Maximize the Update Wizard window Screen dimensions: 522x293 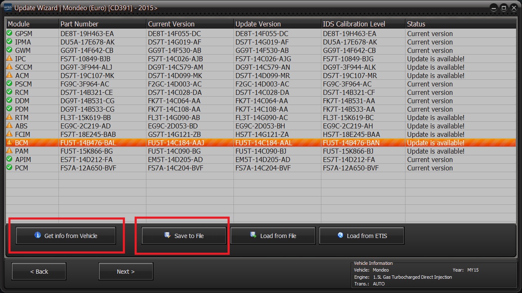pyautogui.click(x=503, y=8)
